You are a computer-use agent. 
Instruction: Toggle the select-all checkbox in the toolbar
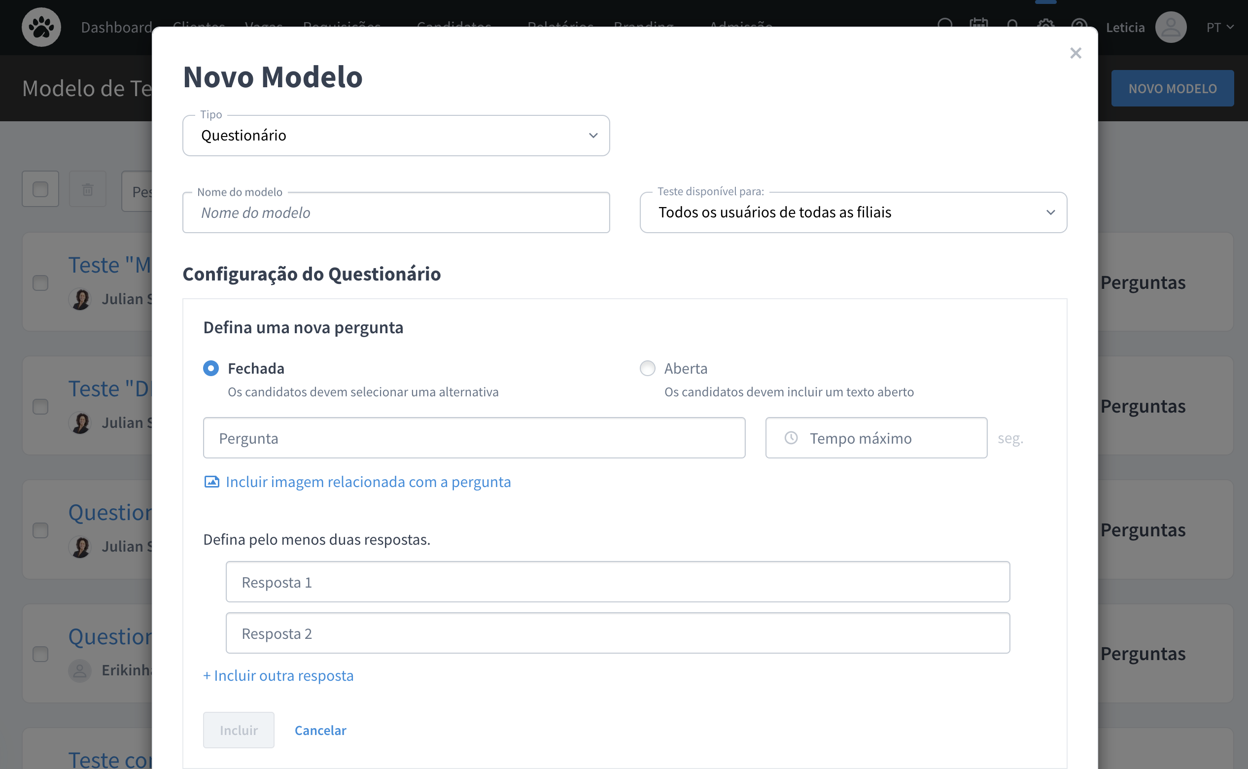click(x=40, y=189)
